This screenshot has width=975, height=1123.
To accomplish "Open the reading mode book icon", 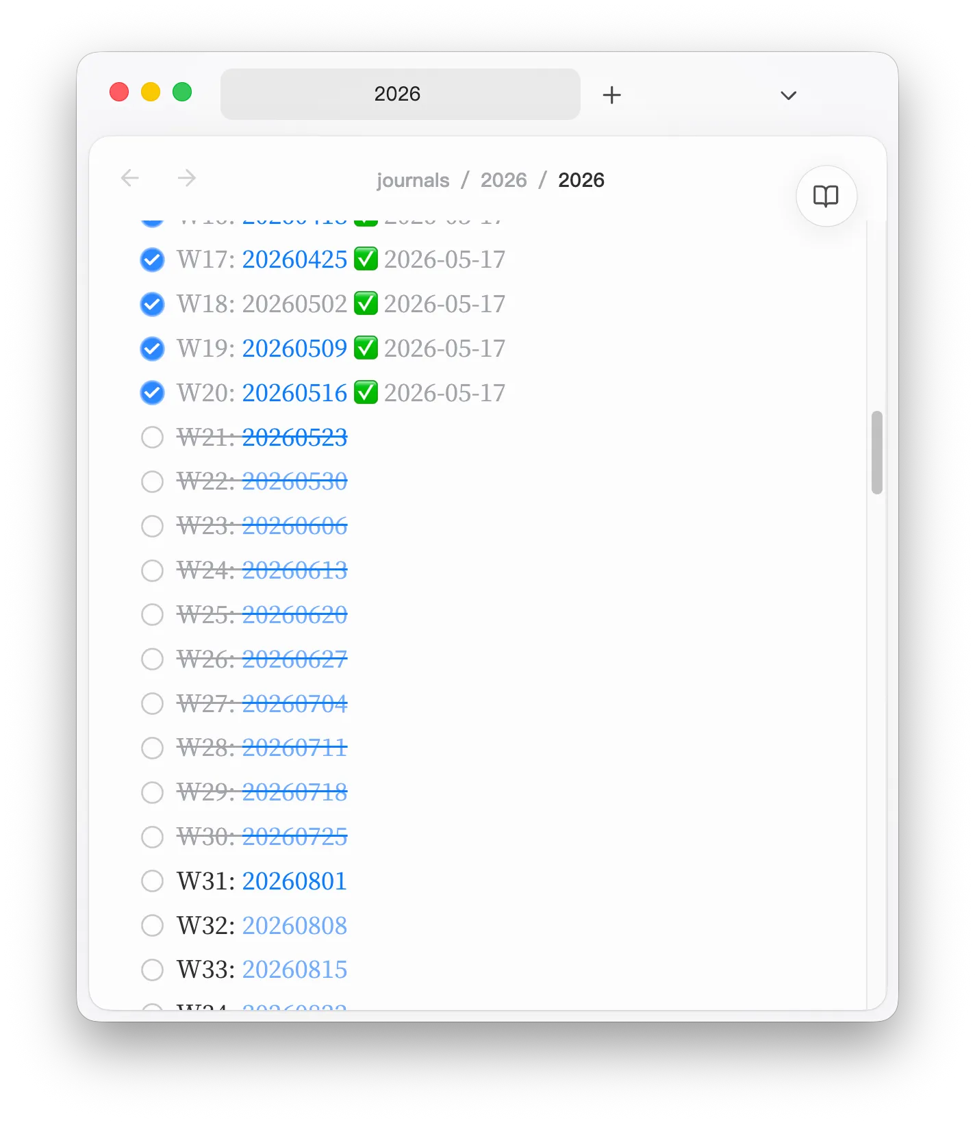I will pos(826,197).
